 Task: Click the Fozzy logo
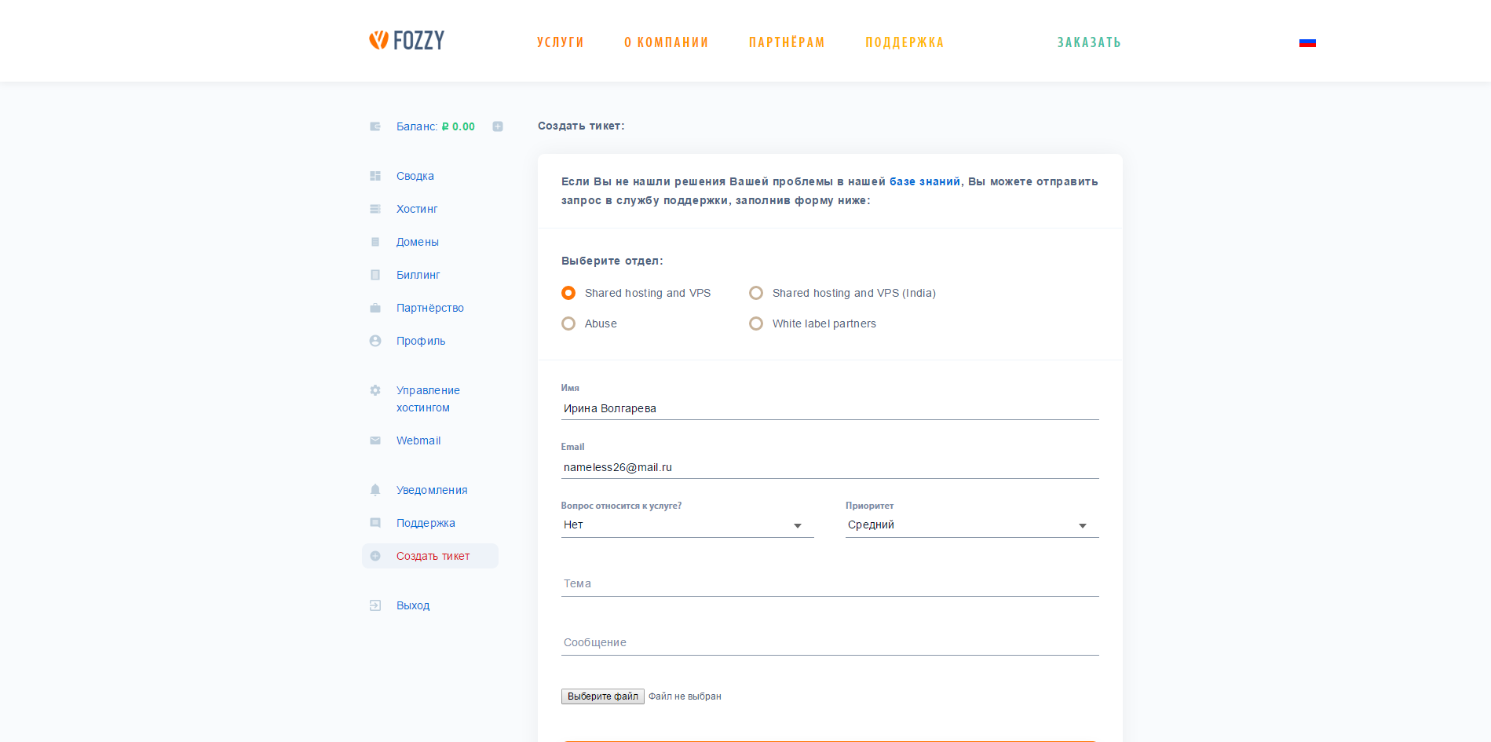[407, 40]
